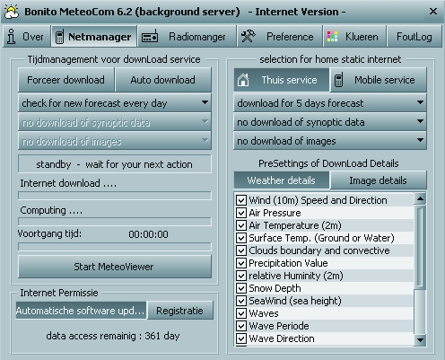Click the Internet download progress bar
Viewport: 445px width, 360px height.
click(115, 196)
